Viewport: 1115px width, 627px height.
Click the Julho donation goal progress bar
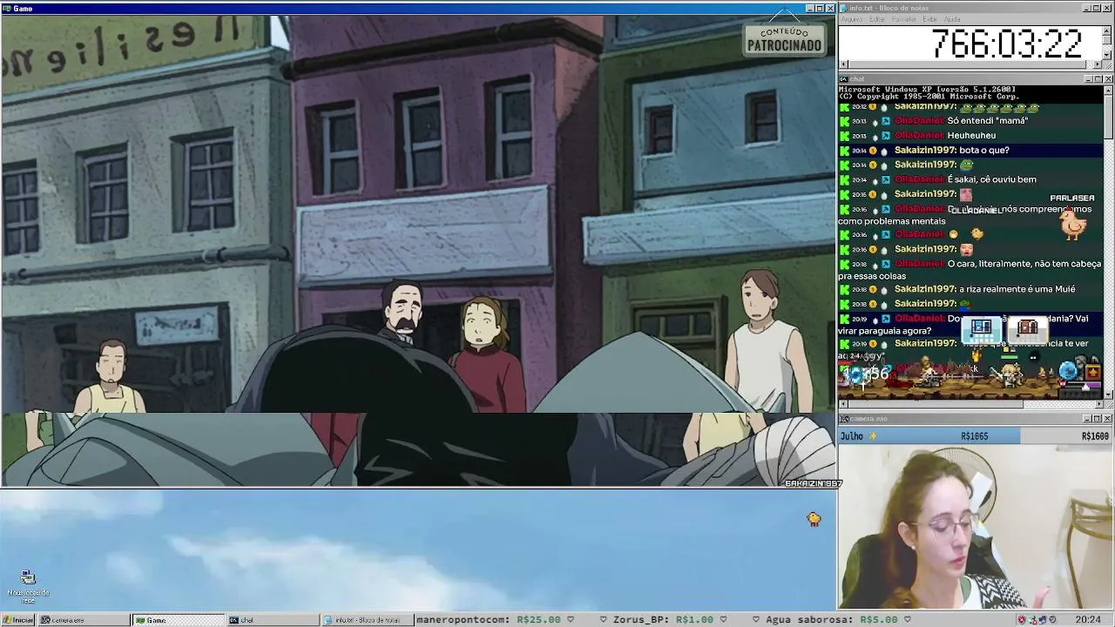point(976,436)
